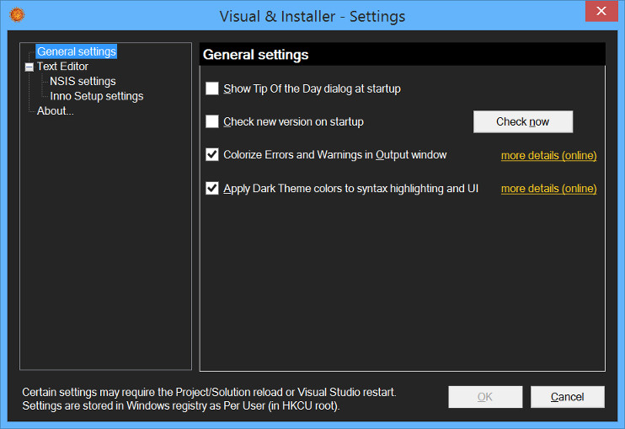Click the General settings panel heading
Image resolution: width=625 pixels, height=429 pixels.
[255, 55]
